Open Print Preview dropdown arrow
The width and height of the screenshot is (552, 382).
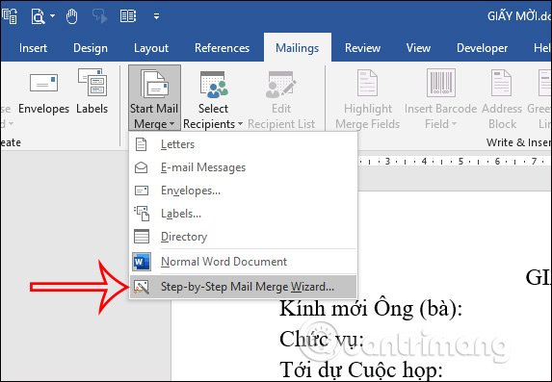point(52,15)
